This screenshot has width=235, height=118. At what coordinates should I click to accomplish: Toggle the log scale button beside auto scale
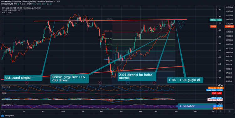229,111
